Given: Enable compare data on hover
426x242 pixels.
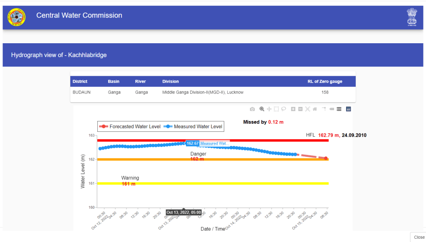Looking at the screenshot, I should (339, 109).
